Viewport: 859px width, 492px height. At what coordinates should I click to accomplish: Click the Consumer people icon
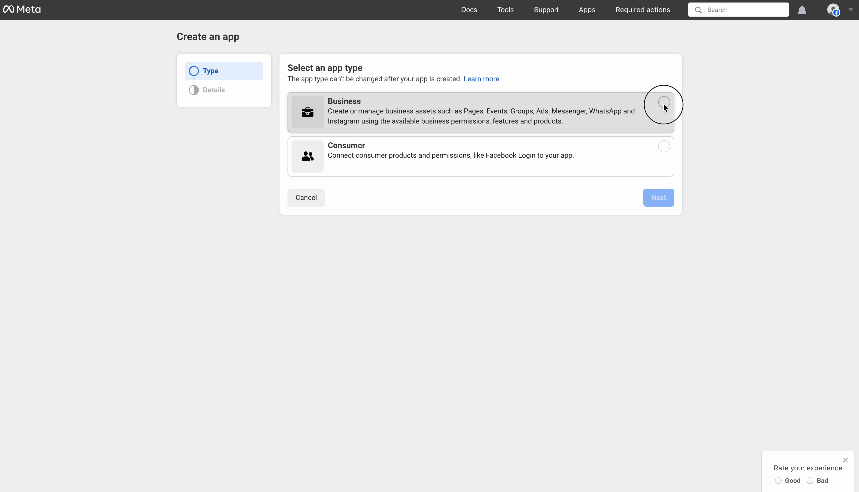tap(307, 156)
